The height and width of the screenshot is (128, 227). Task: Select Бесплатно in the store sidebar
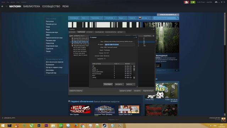coord(50,21)
